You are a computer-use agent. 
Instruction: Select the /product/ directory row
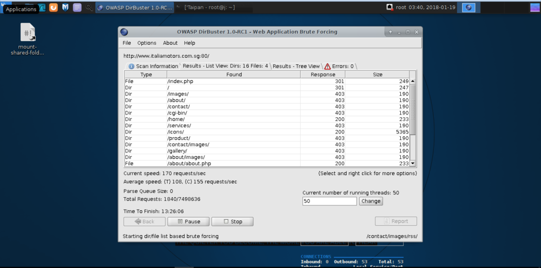click(267, 138)
